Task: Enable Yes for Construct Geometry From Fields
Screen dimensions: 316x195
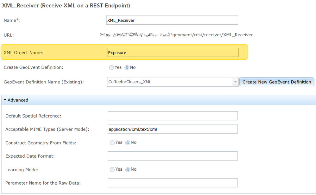Action: click(112, 143)
